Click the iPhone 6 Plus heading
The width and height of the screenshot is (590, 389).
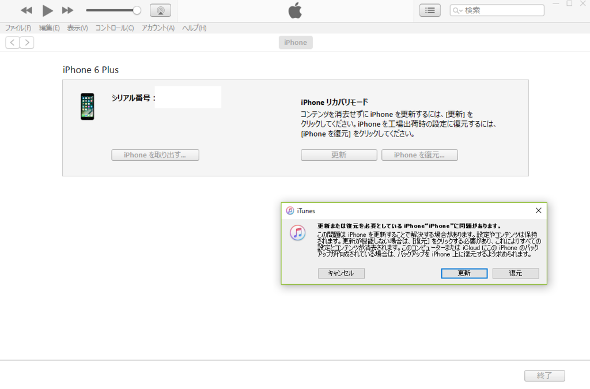(x=90, y=70)
